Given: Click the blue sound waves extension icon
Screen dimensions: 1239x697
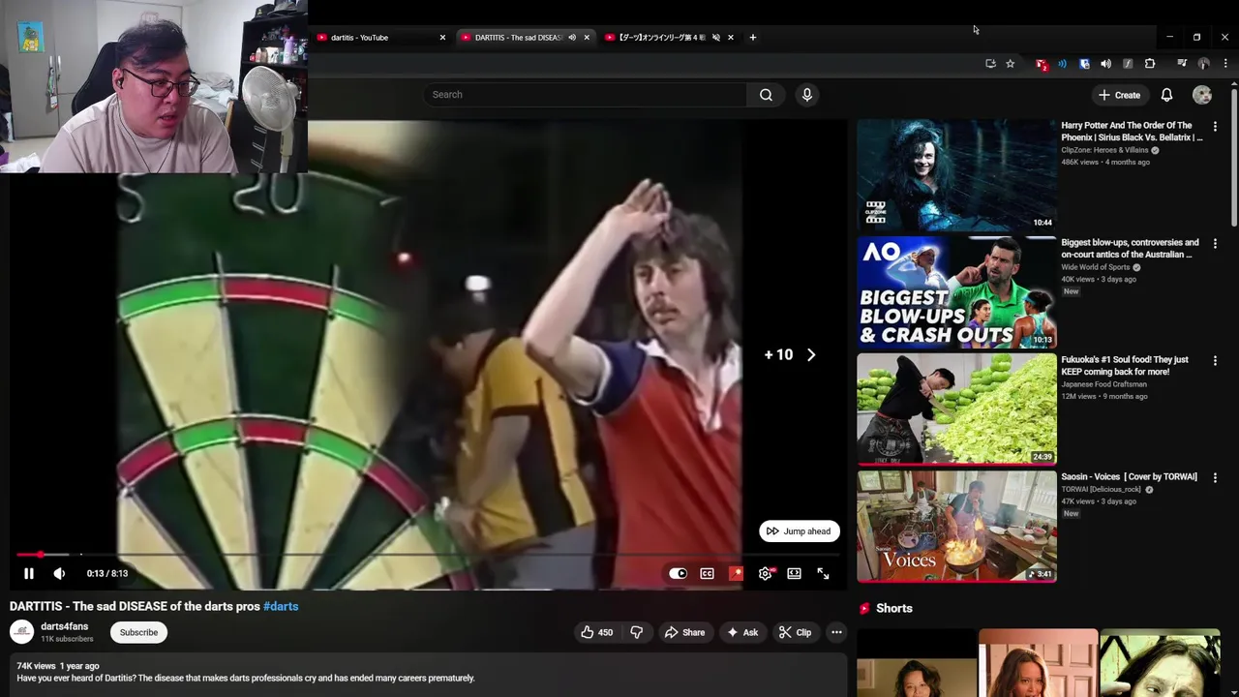Looking at the screenshot, I should [1062, 64].
